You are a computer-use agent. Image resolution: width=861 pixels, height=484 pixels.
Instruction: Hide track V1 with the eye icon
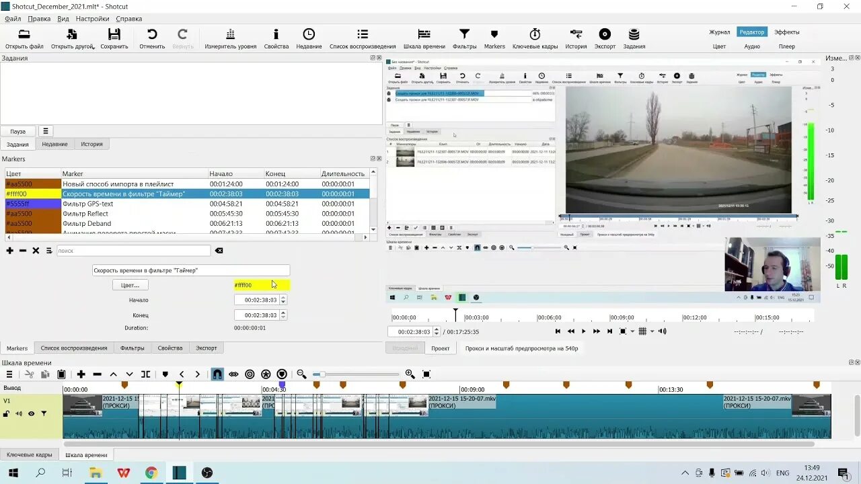(31, 413)
